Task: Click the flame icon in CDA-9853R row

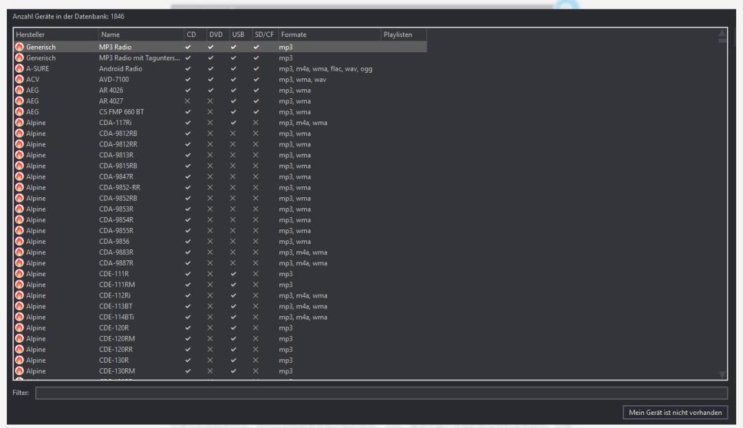Action: coord(19,209)
